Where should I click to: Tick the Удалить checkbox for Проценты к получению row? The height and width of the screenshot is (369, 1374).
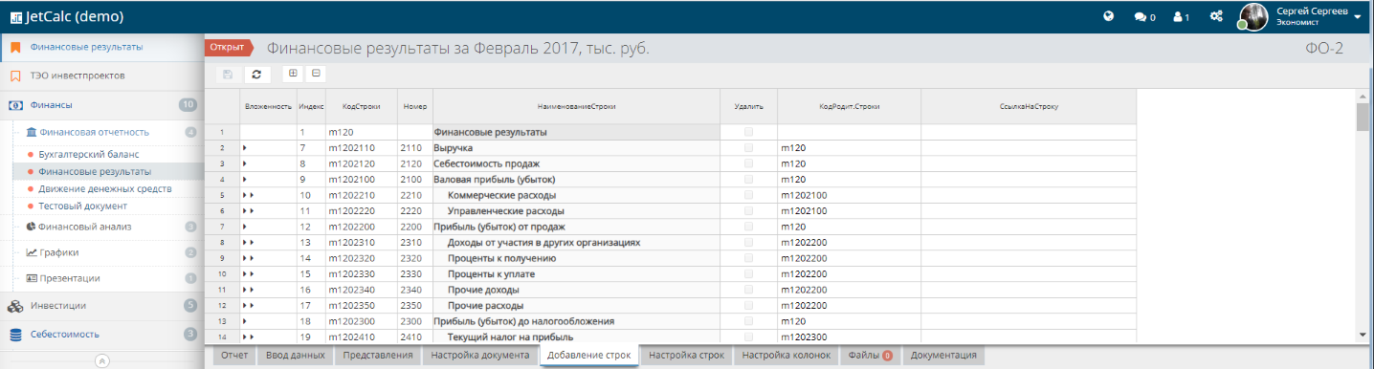click(x=748, y=258)
